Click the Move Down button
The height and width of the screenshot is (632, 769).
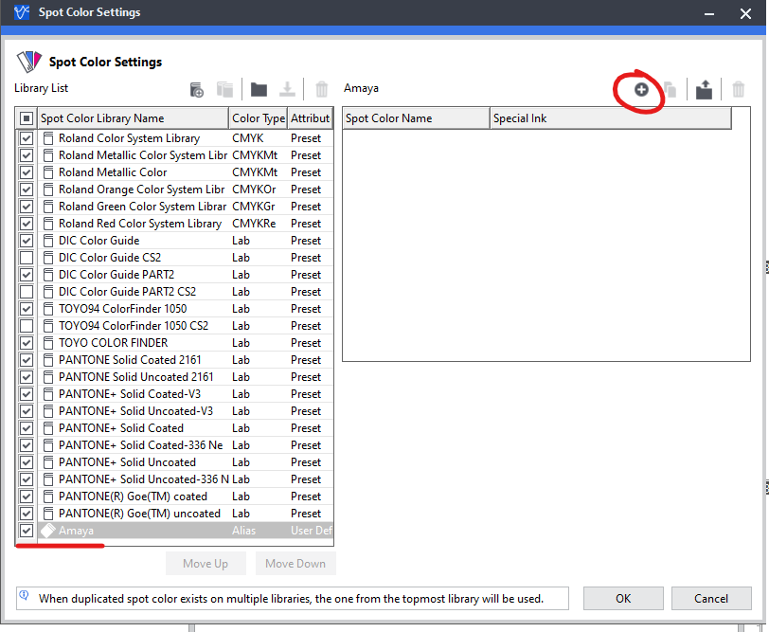tap(295, 563)
